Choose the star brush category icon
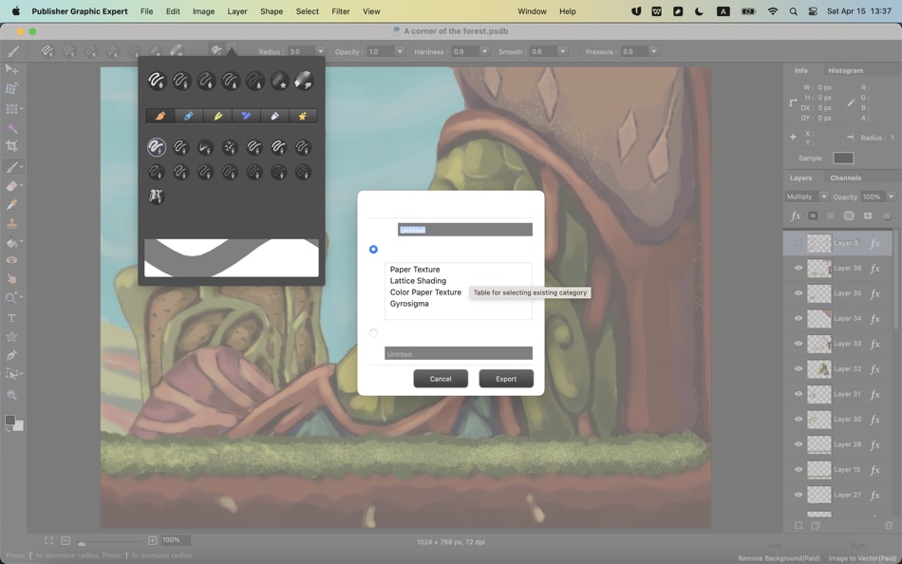902x564 pixels. pyautogui.click(x=303, y=116)
